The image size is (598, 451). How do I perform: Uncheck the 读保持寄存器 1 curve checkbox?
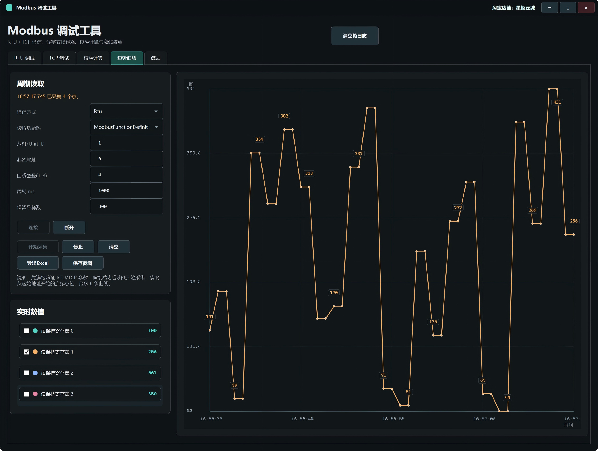coord(26,352)
